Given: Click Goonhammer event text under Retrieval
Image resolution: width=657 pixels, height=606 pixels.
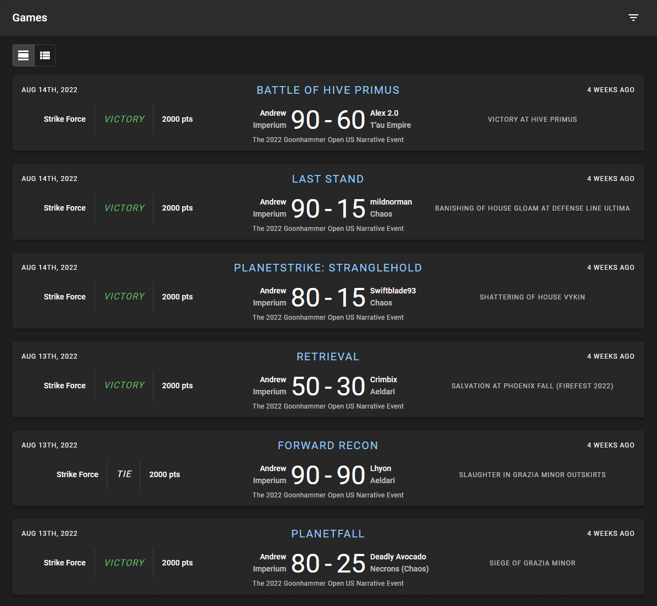Looking at the screenshot, I should coord(328,406).
